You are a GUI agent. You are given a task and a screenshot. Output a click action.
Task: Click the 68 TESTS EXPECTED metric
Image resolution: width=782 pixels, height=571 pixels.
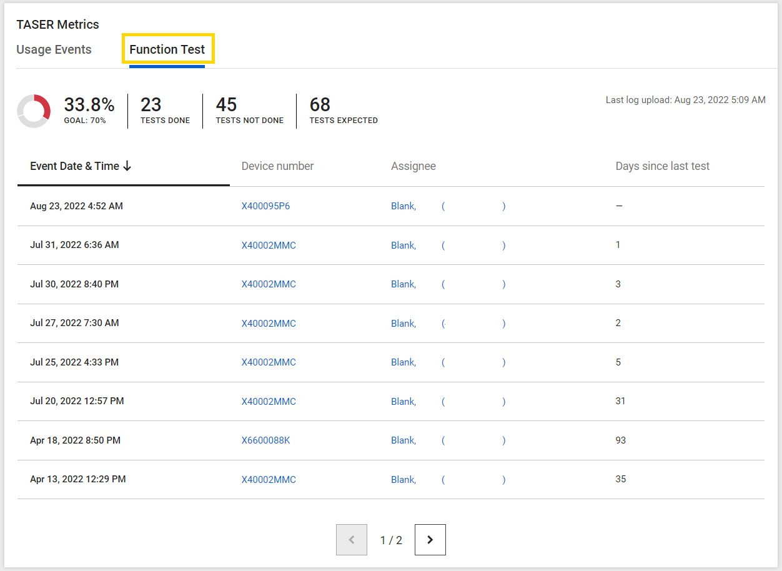click(343, 111)
